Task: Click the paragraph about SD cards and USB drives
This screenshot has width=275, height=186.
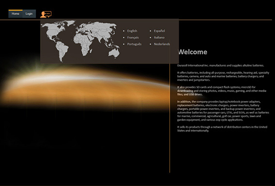Action: [x=222, y=91]
